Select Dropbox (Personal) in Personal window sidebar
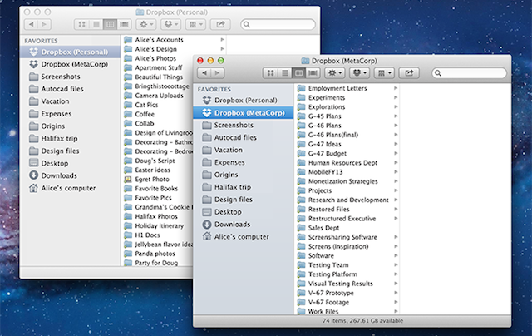 tap(70, 52)
